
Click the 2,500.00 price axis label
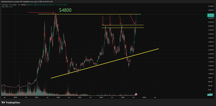tap(211, 50)
